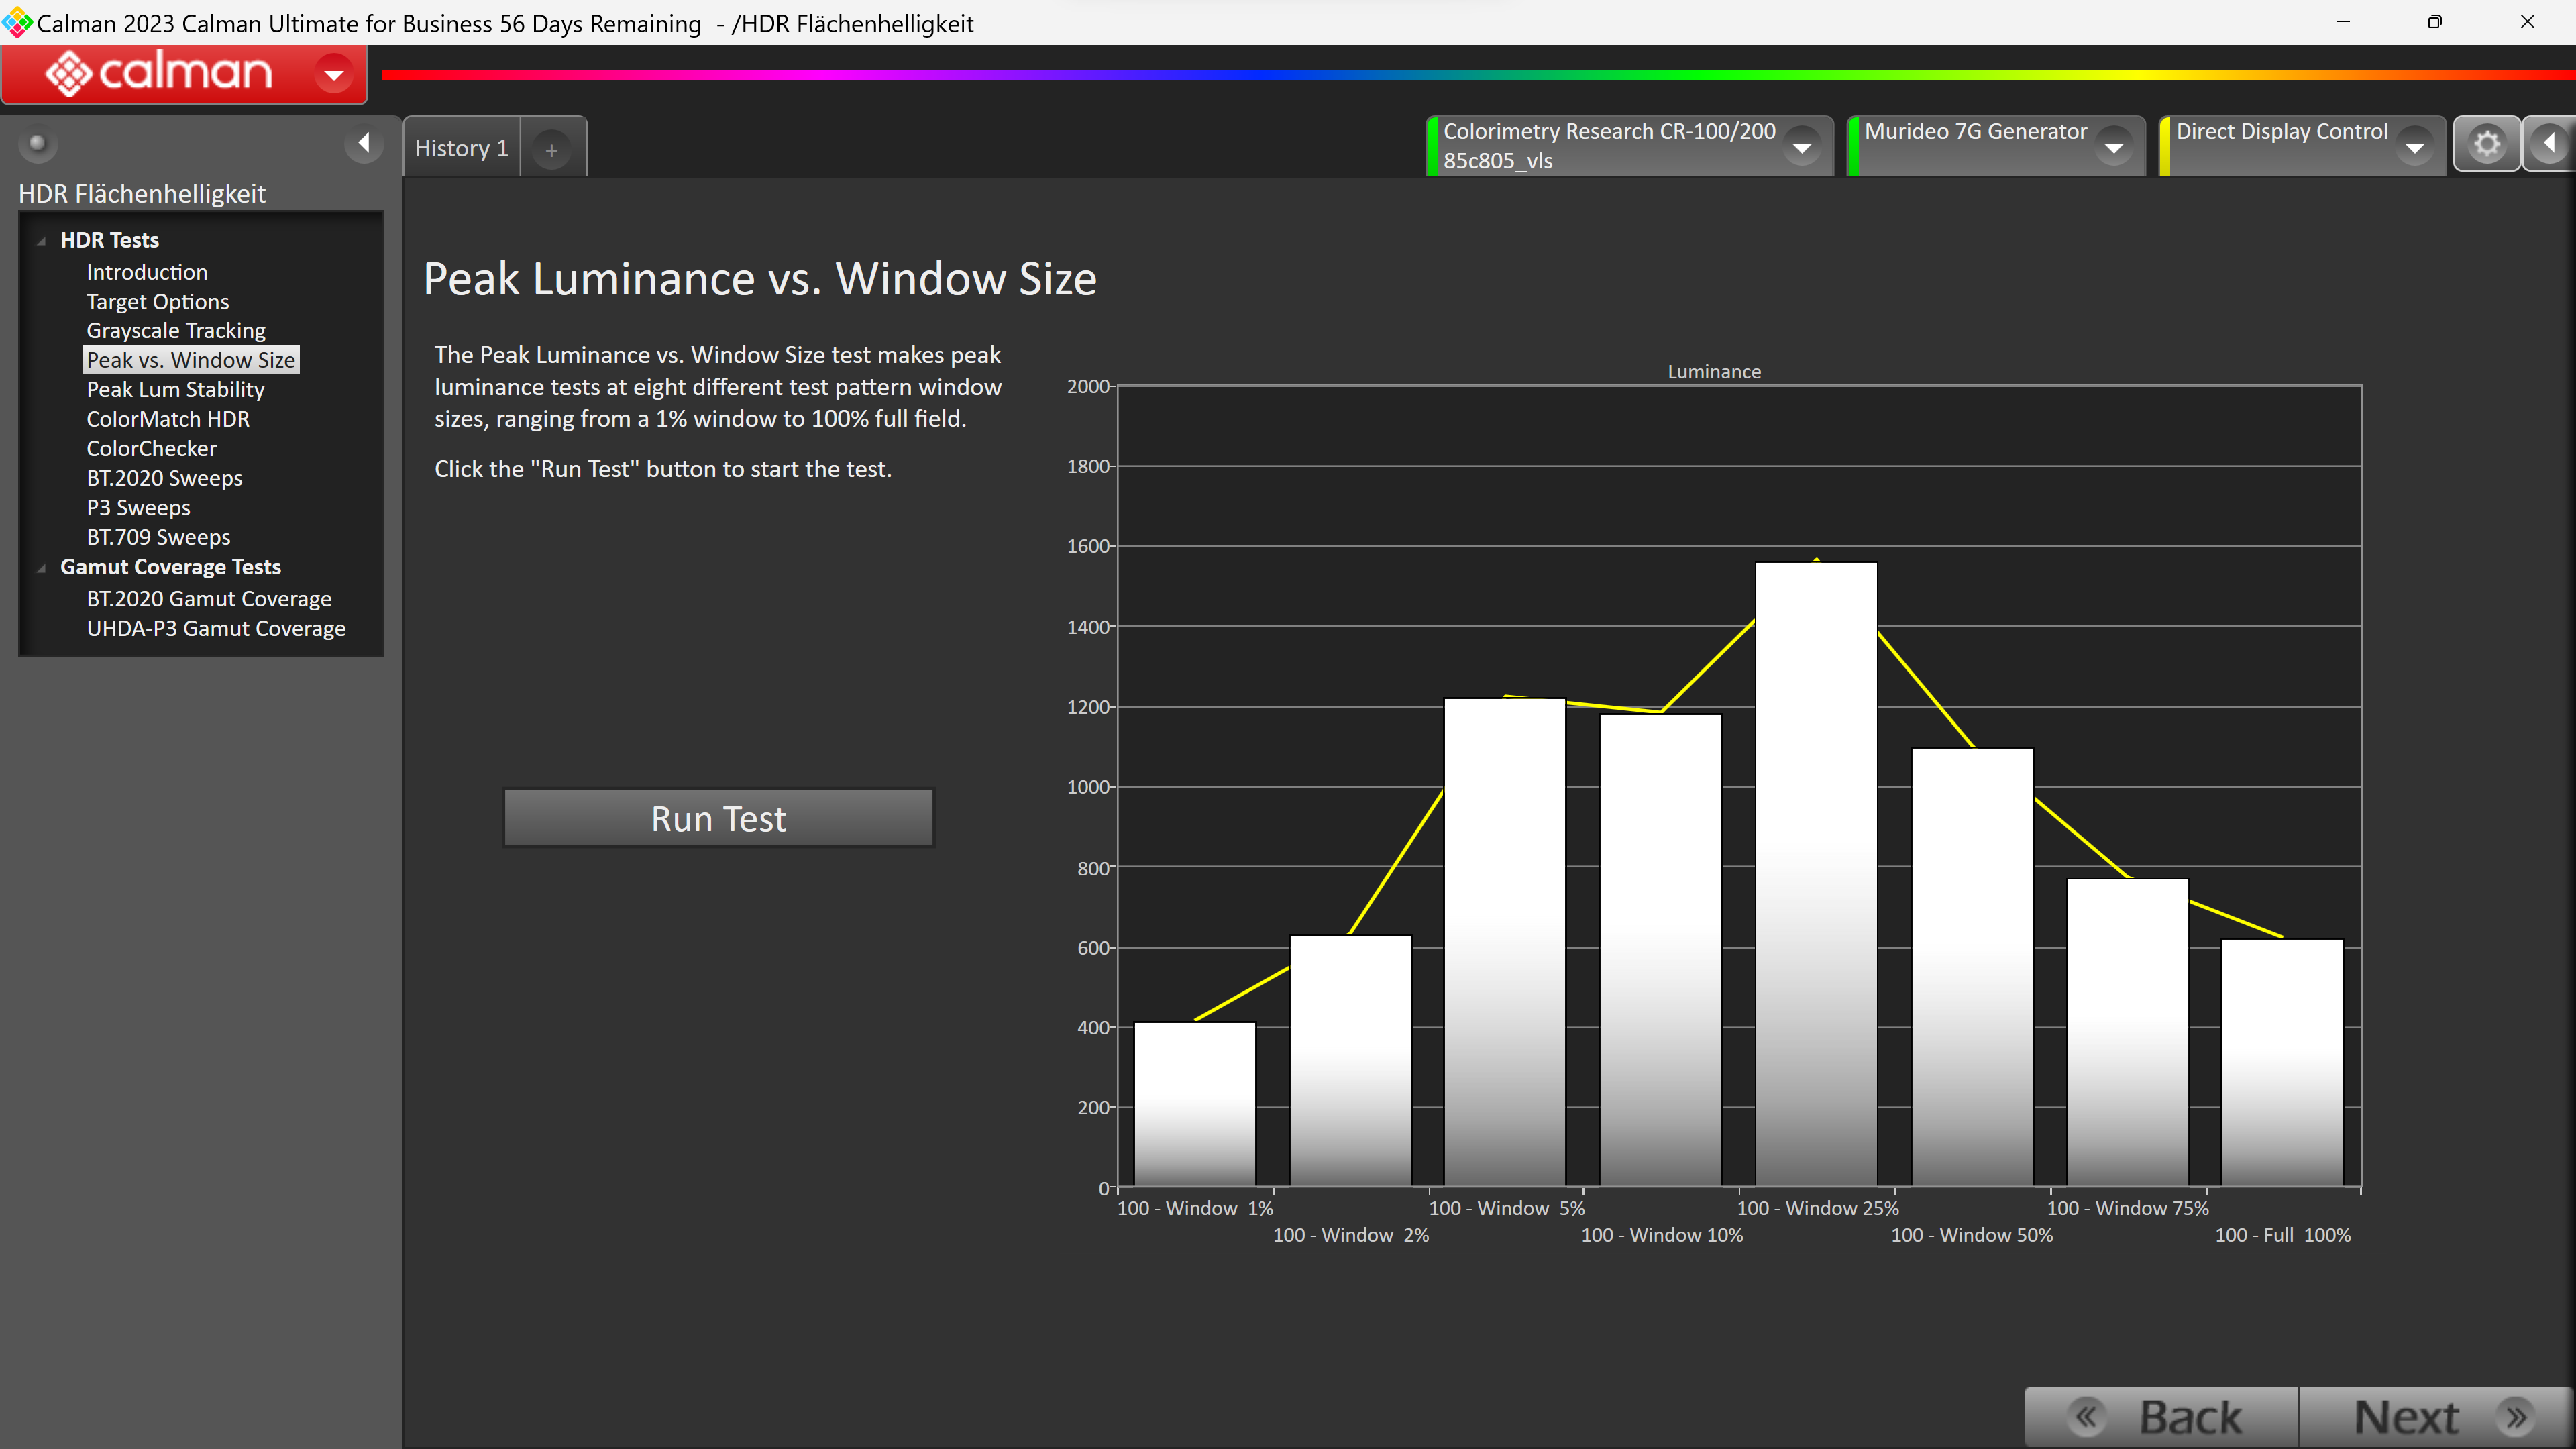Click the HDR Flächenhelligkeit workflow title
The width and height of the screenshot is (2576, 1449).
click(142, 193)
